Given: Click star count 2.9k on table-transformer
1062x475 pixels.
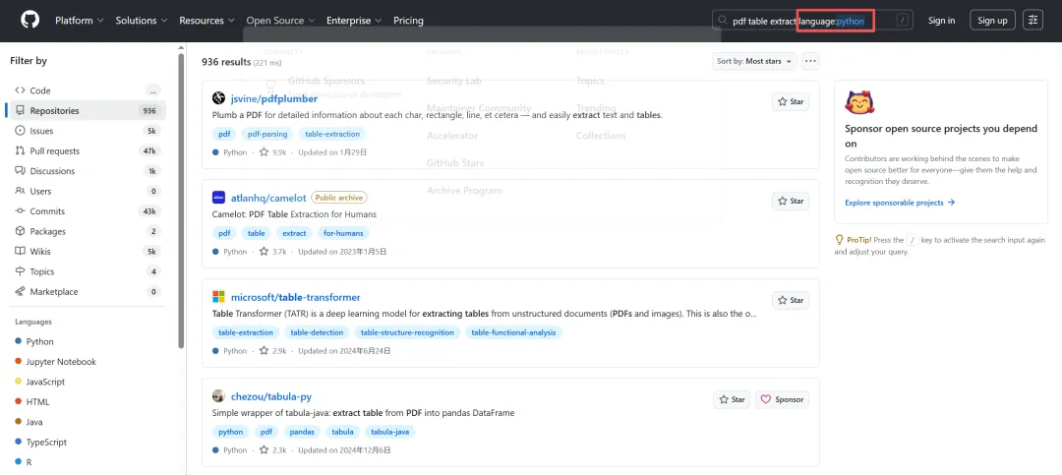Looking at the screenshot, I should [273, 351].
